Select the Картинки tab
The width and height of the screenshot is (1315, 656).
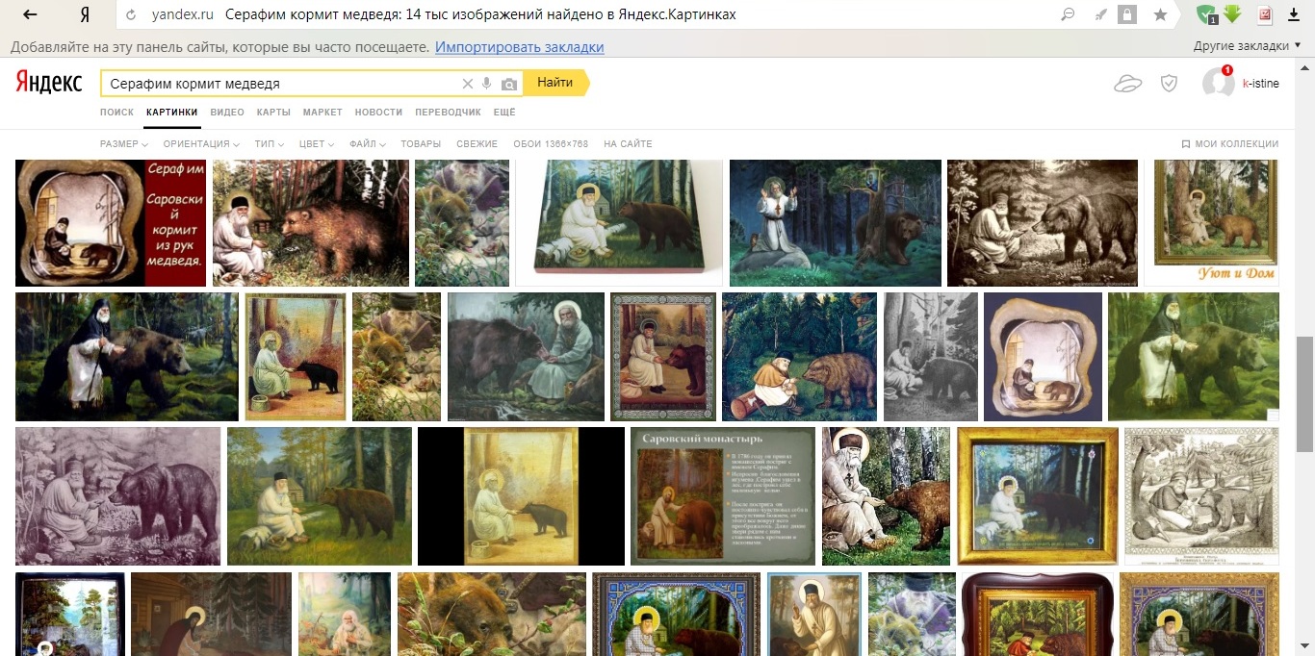coord(172,113)
